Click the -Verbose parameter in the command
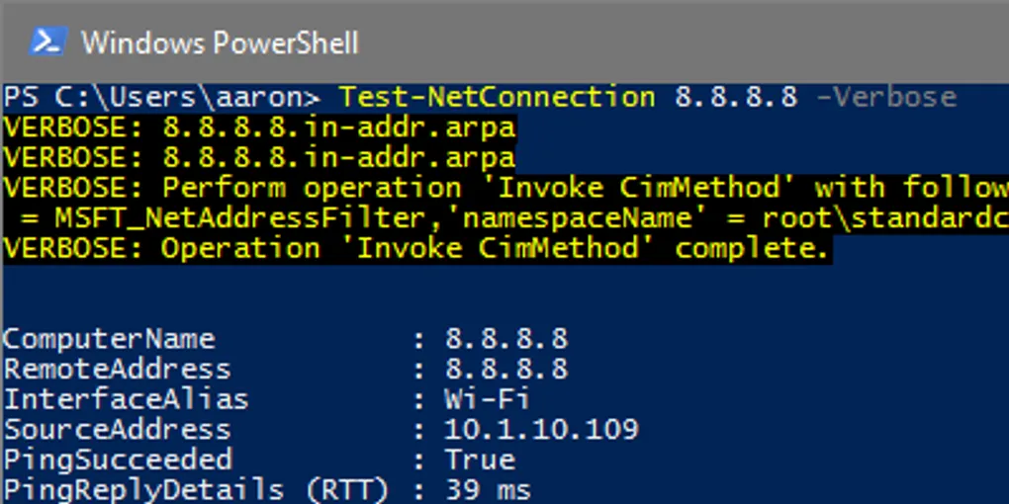 tap(886, 97)
